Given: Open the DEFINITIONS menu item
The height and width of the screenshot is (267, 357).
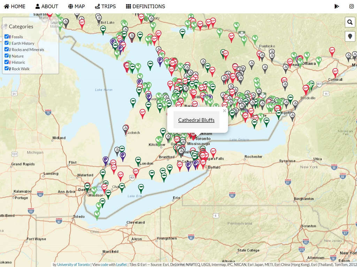Looking at the screenshot, I should coord(145,6).
